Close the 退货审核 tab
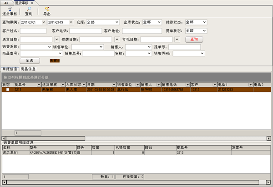Image resolution: width=273 pixels, height=187 pixels. [32, 3]
